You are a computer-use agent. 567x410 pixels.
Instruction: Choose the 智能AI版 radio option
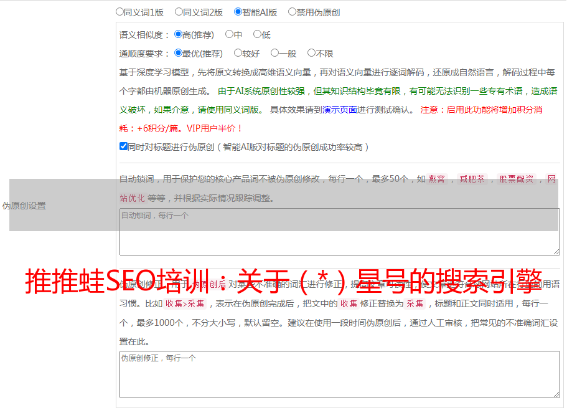pos(238,12)
